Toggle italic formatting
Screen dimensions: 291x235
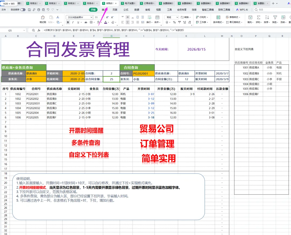point(73,22)
